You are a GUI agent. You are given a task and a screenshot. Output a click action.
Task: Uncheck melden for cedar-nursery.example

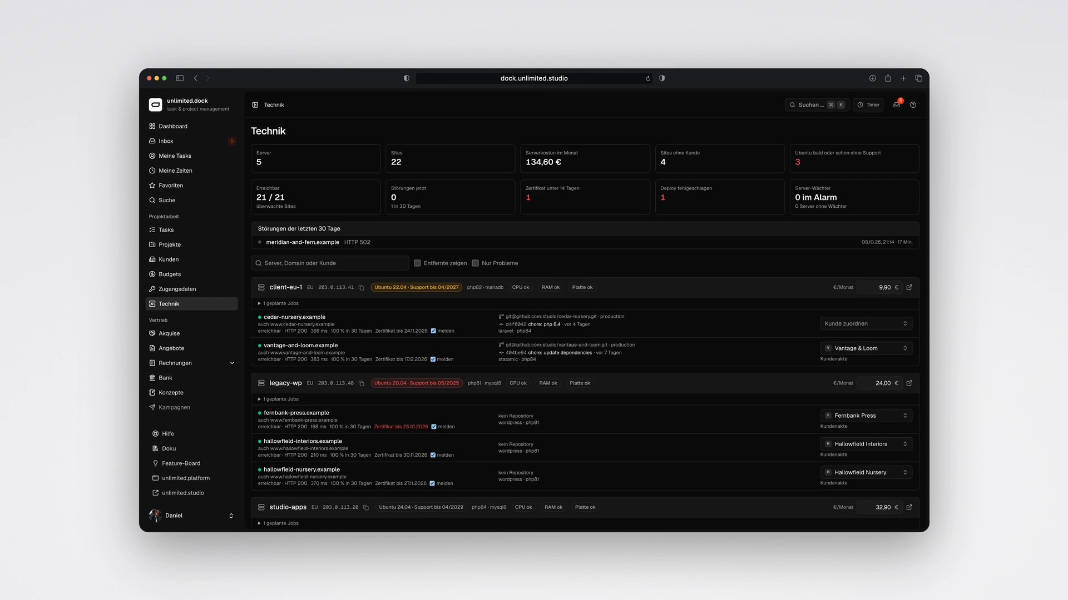433,331
